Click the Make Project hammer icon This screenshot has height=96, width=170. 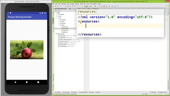[83, 6]
